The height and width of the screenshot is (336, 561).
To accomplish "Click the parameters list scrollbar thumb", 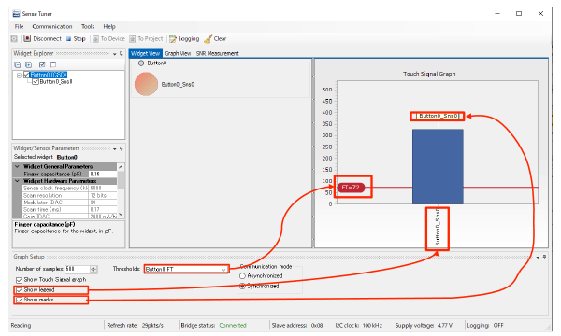I will pos(121,179).
